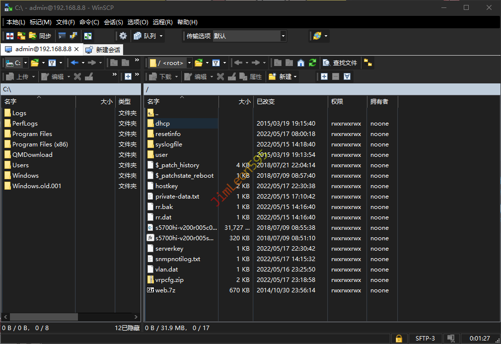Open PuTTY session icon

[x=73, y=36]
